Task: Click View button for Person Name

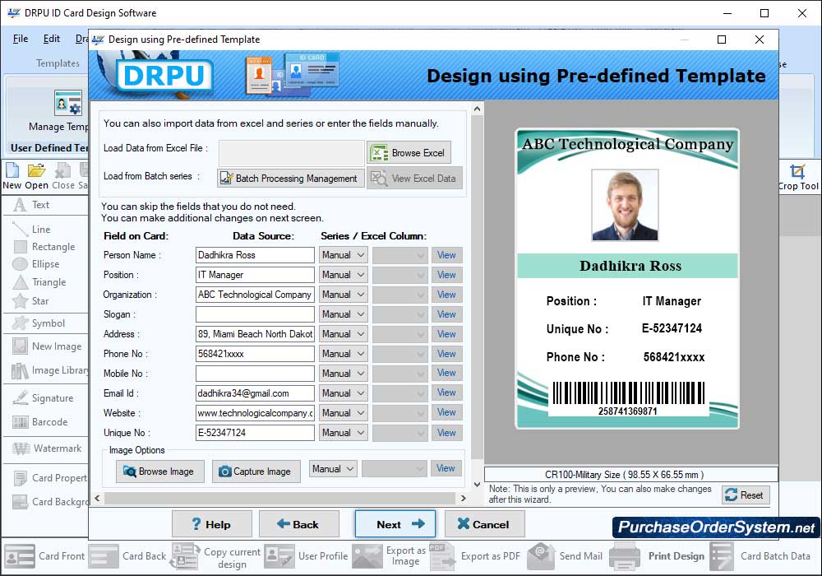Action: click(x=446, y=255)
